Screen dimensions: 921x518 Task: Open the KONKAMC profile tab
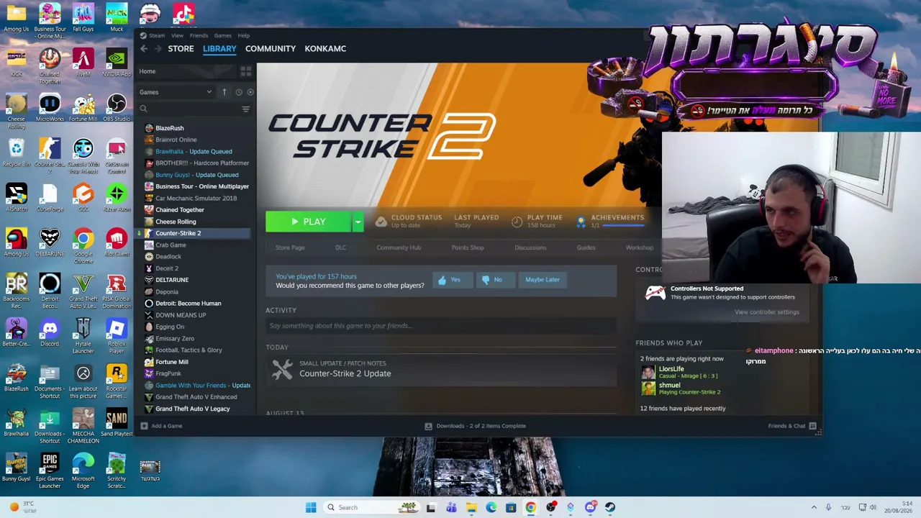point(325,48)
